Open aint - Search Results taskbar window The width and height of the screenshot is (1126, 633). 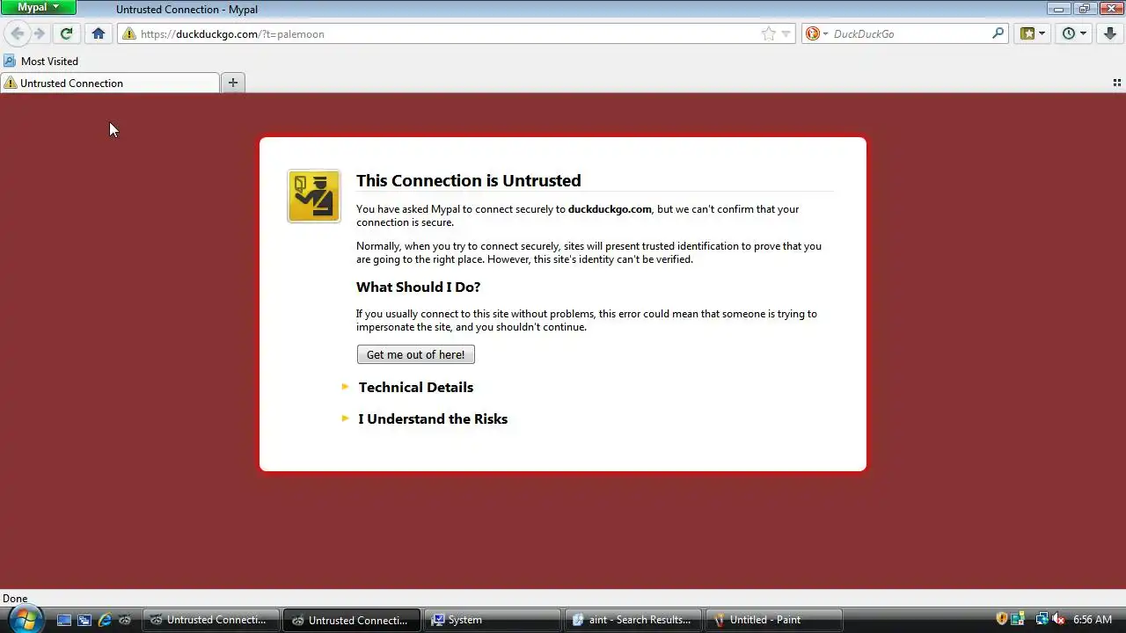pyautogui.click(x=632, y=620)
